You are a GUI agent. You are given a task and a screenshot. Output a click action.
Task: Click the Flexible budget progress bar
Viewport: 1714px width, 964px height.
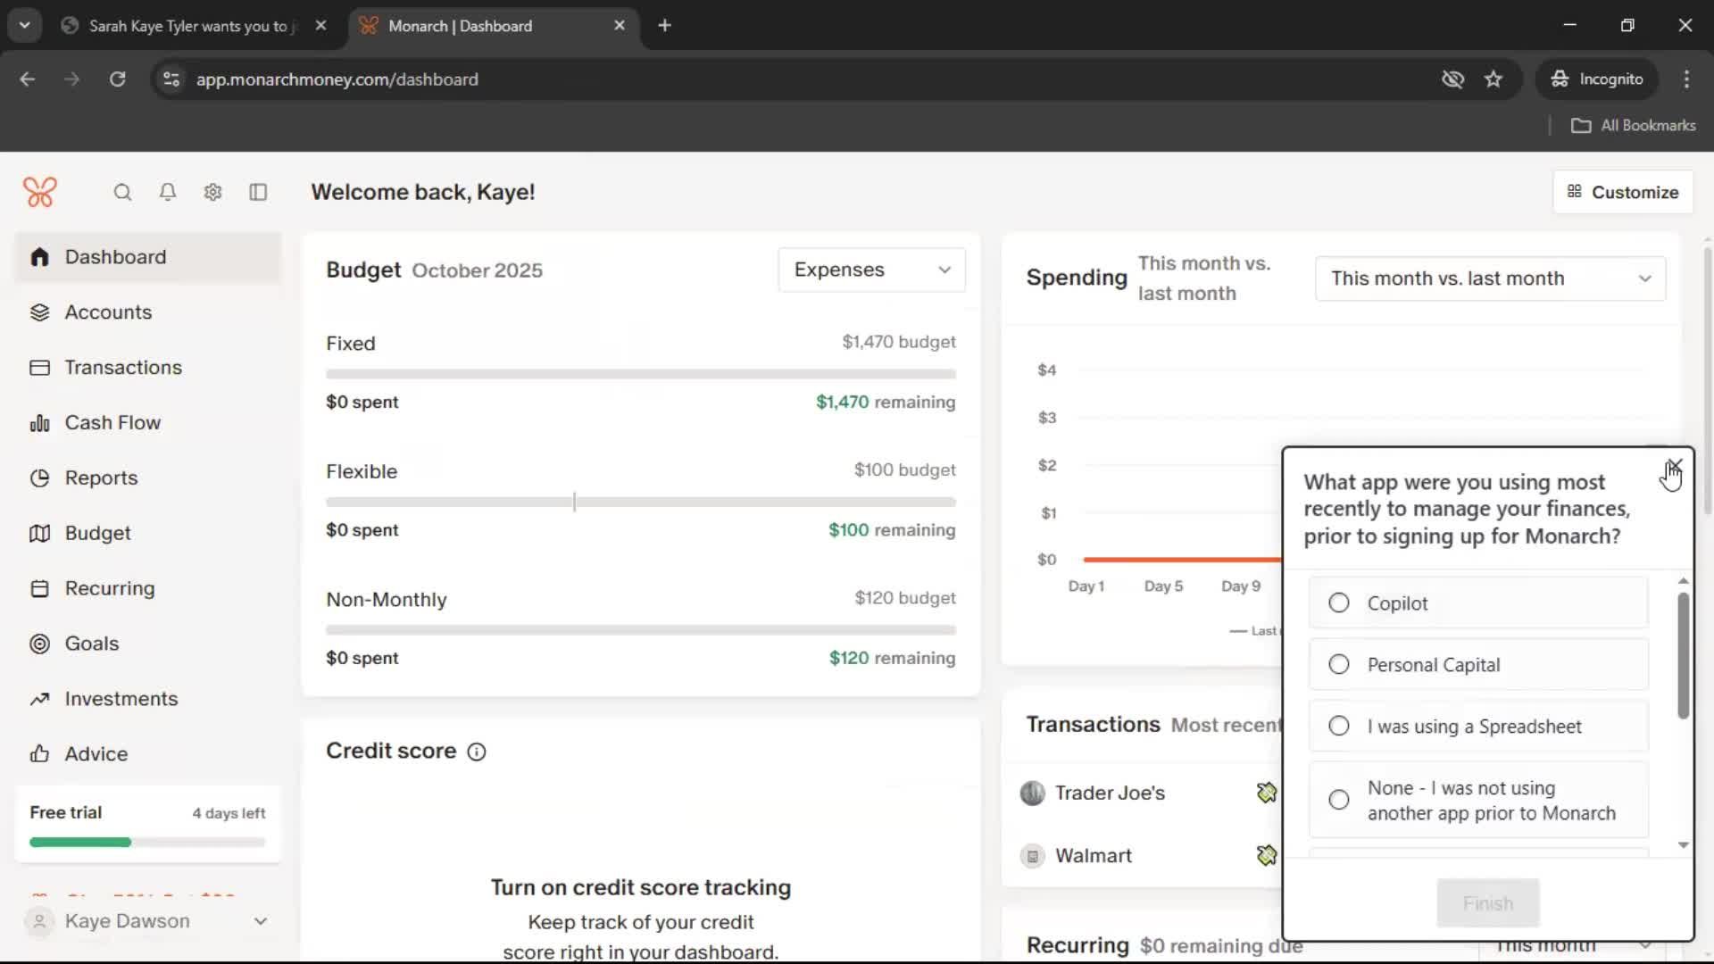640,503
